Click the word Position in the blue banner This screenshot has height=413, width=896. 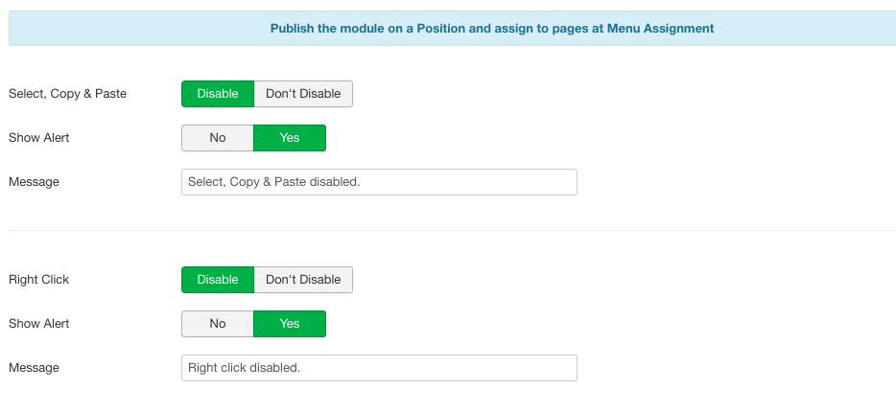(x=440, y=28)
